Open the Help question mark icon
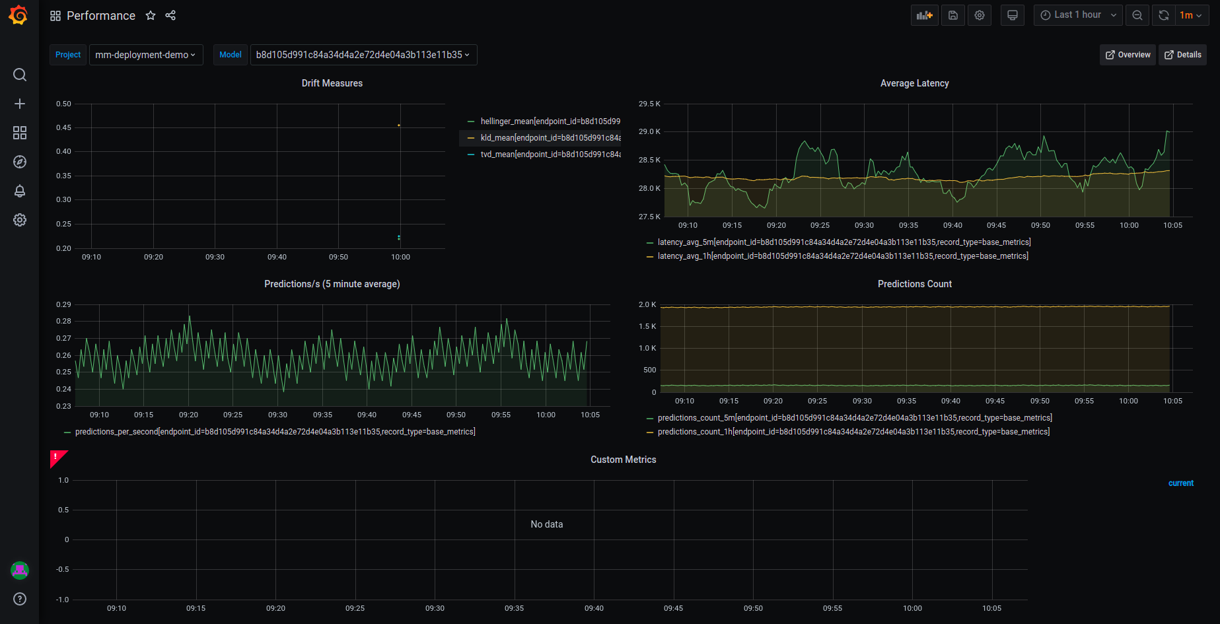 pos(20,599)
